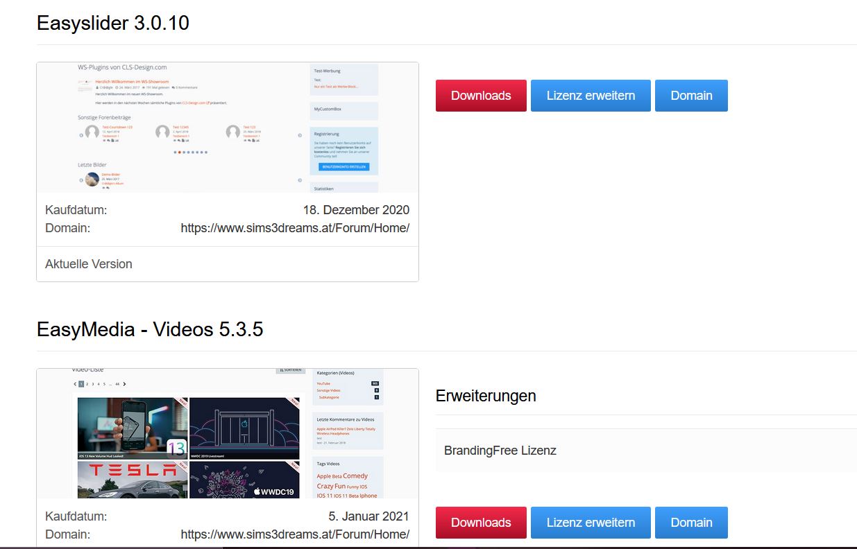
Task: Click the iOS 13 phone video tile
Action: point(133,428)
